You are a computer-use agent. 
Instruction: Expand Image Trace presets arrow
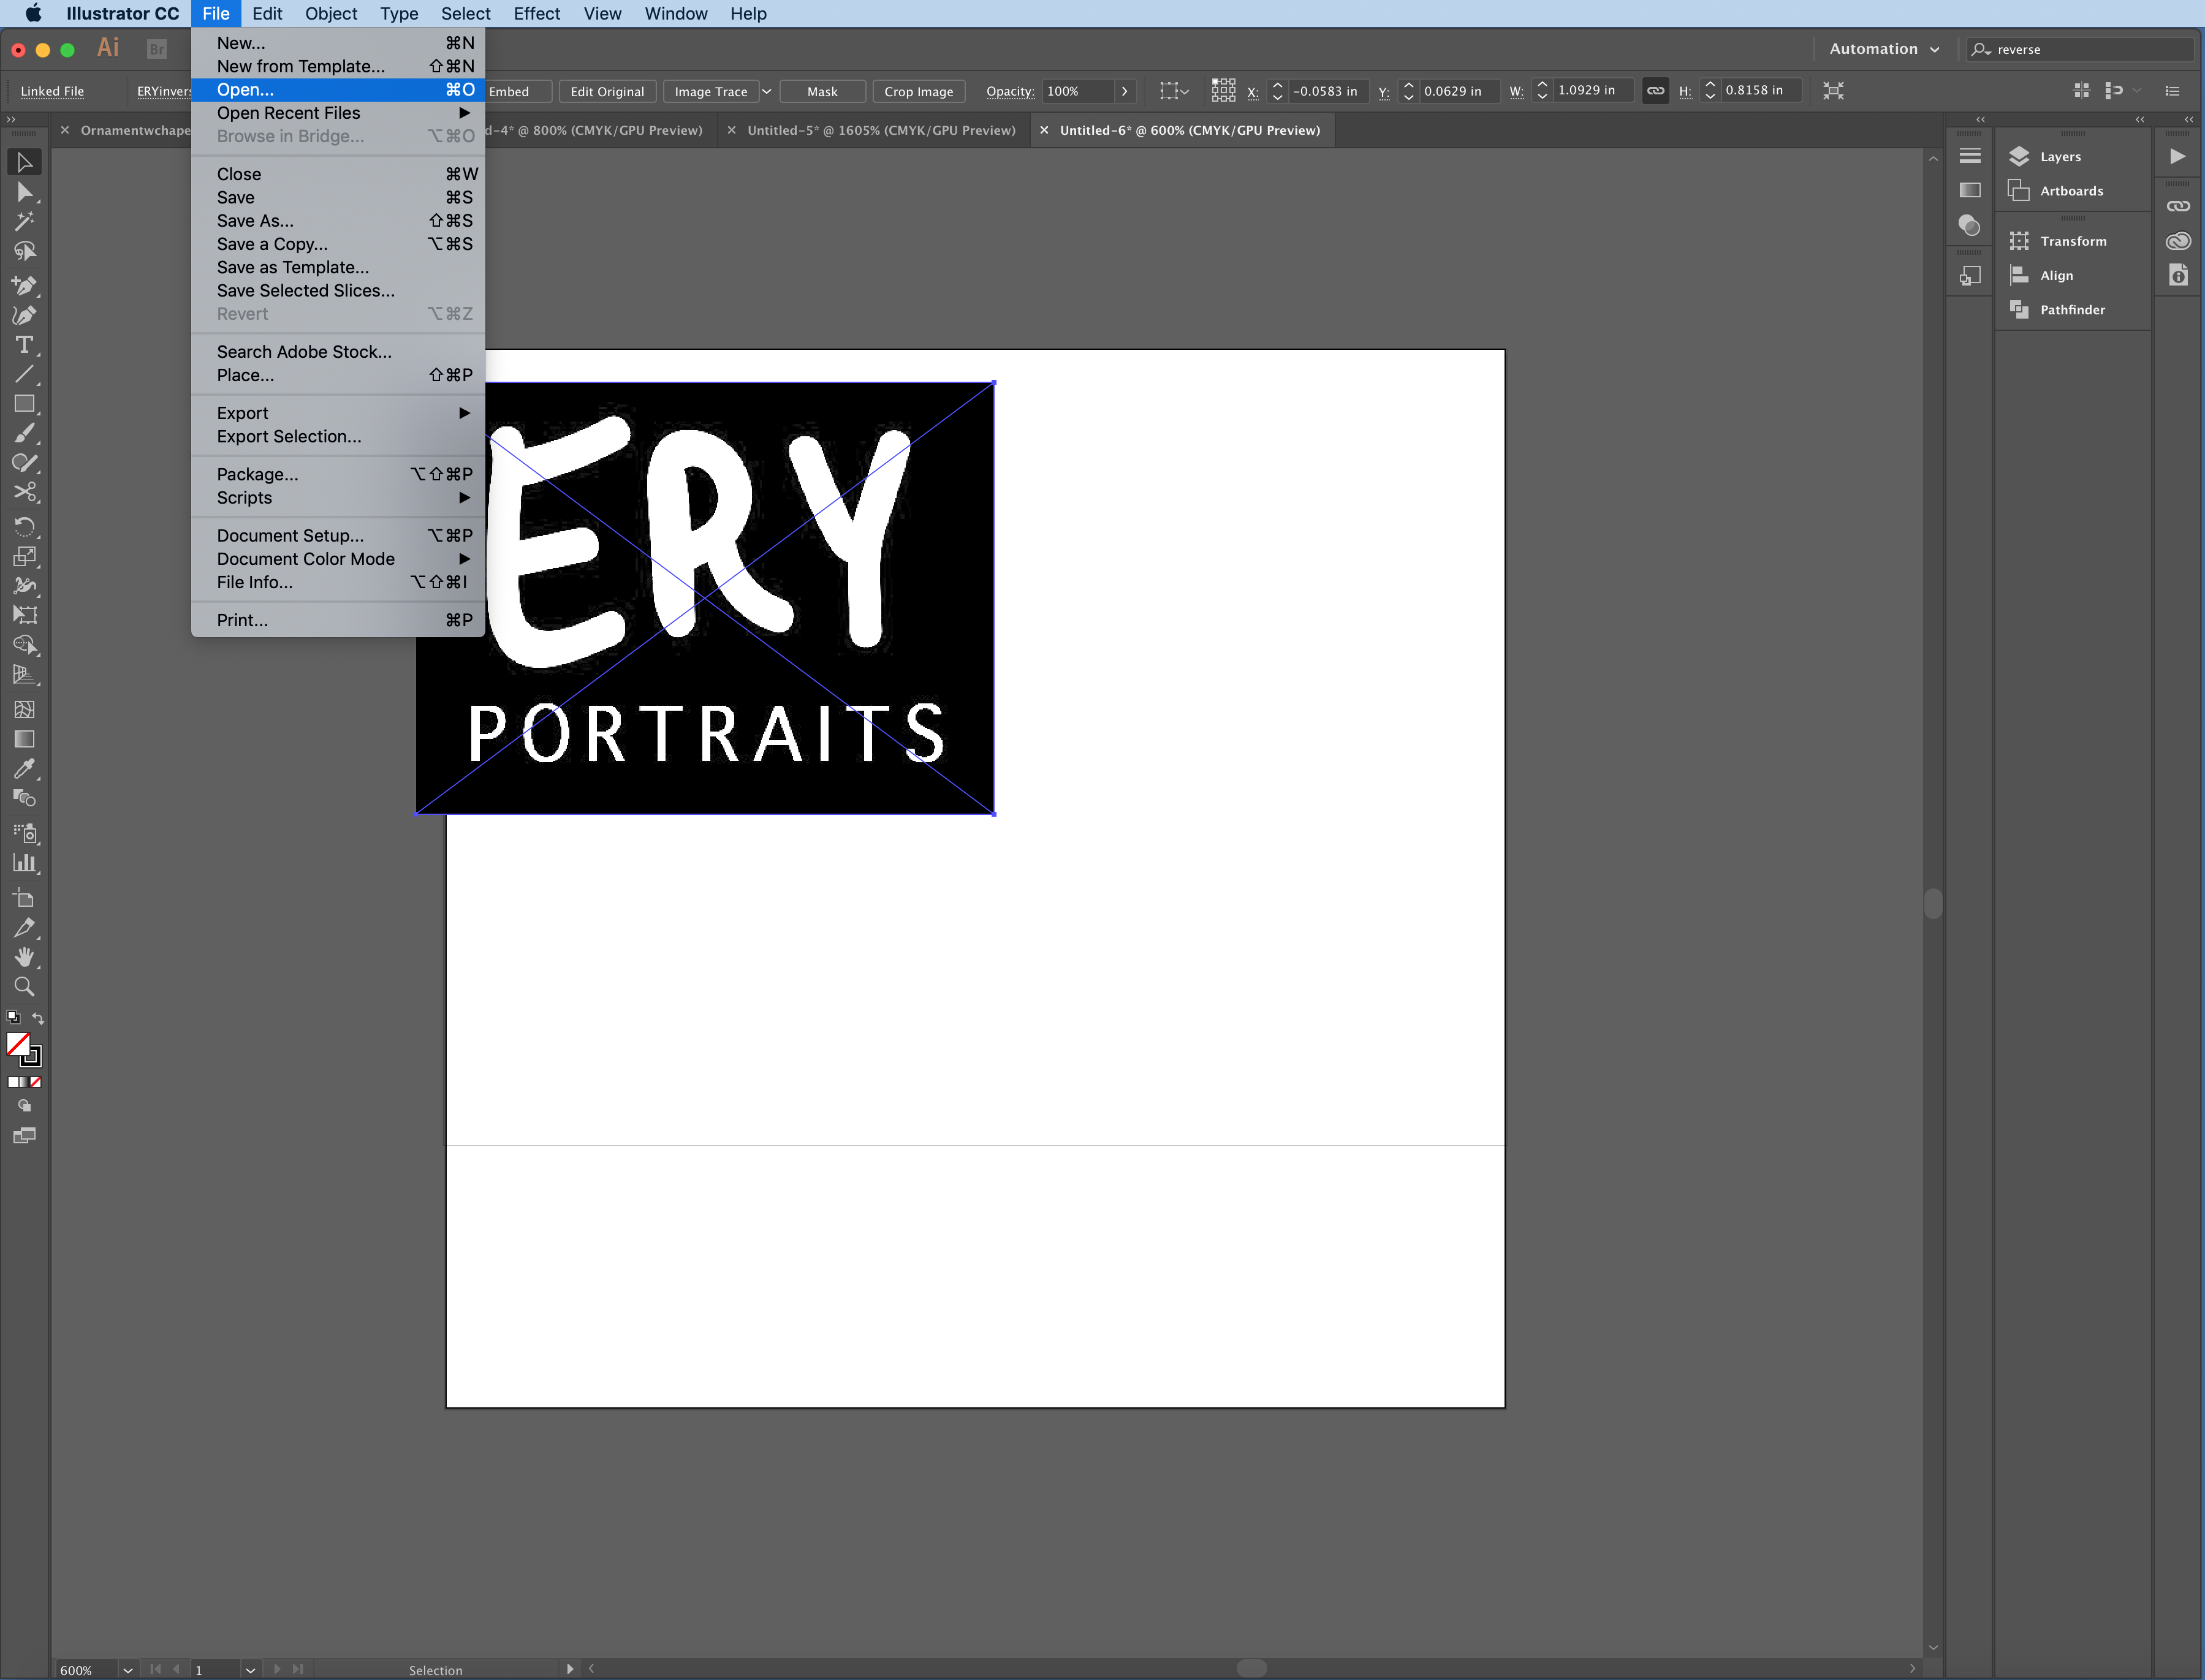point(767,91)
